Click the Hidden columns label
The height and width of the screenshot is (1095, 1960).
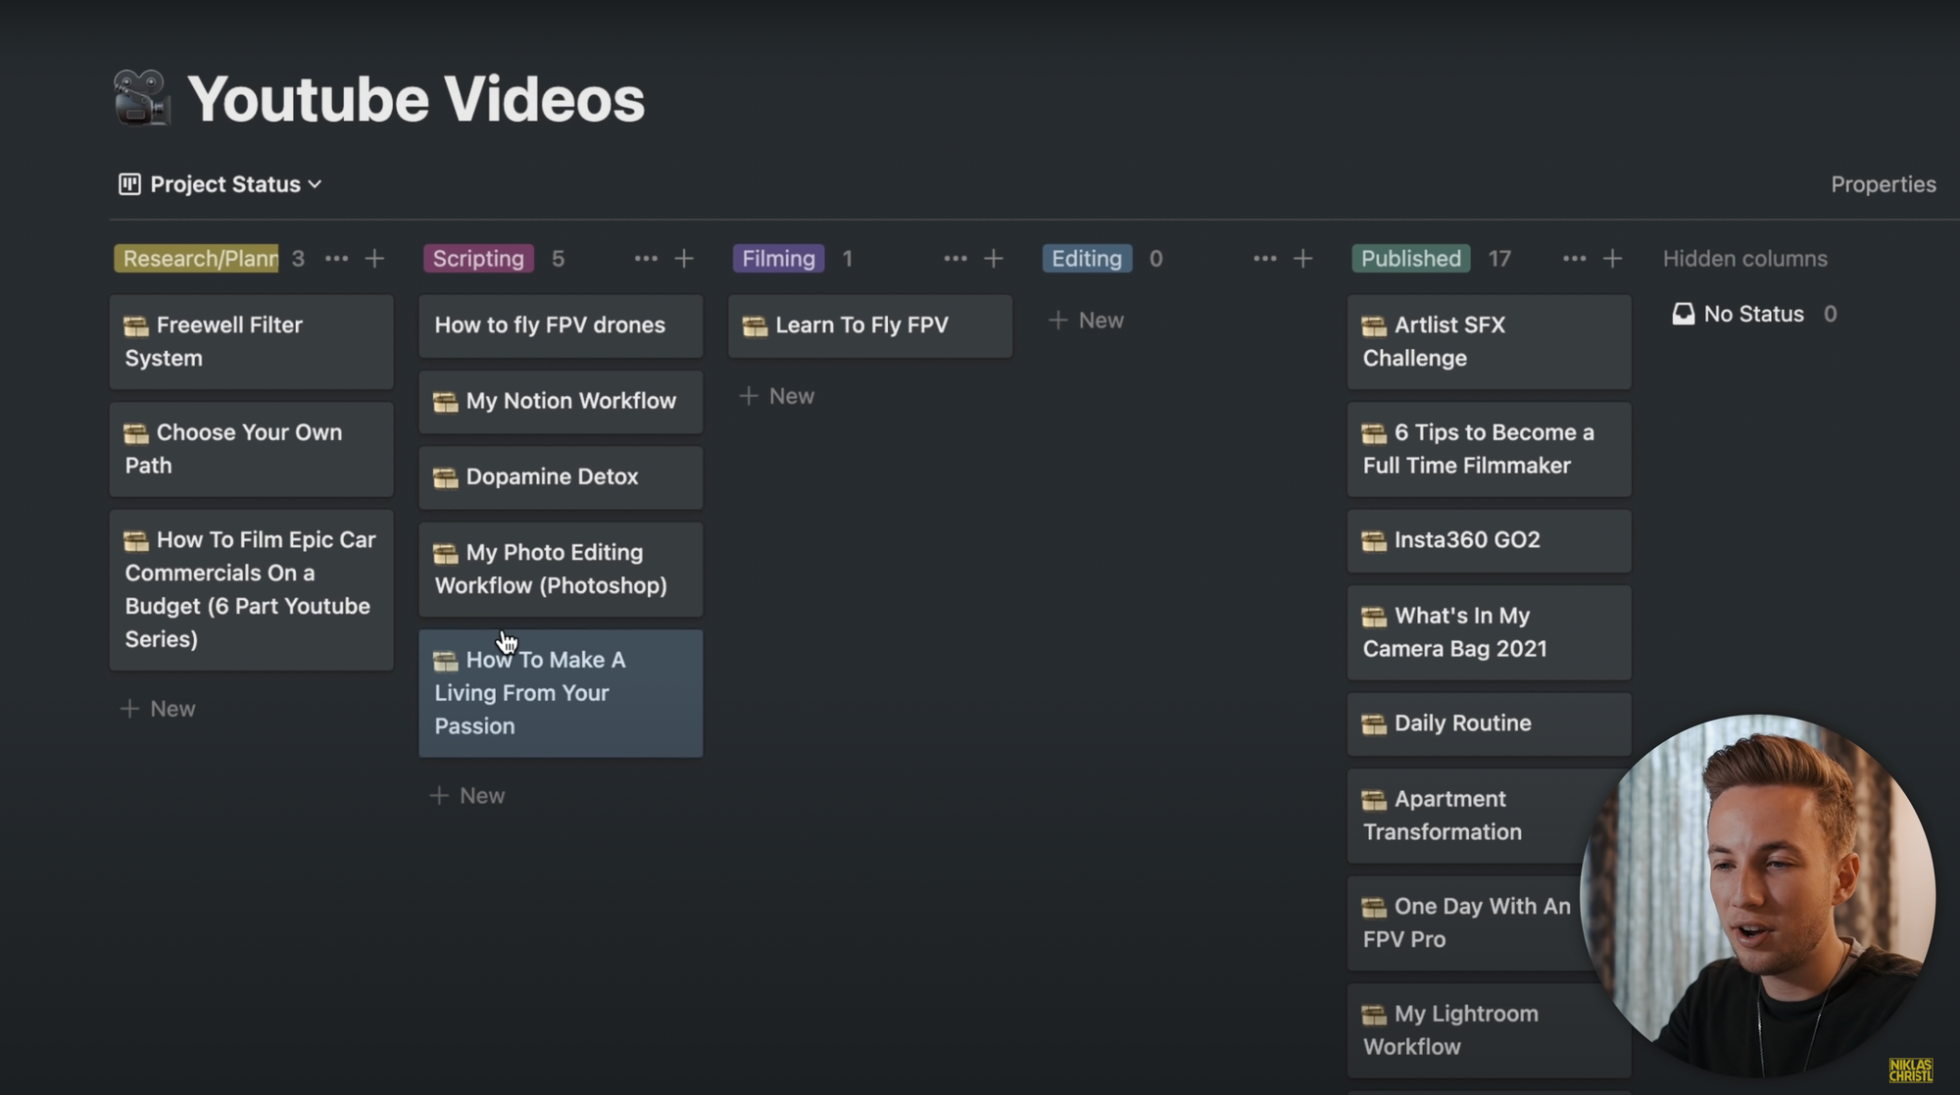(1744, 259)
